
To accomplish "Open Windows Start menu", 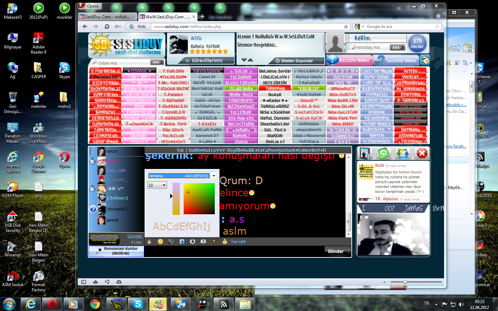I will click(9, 304).
